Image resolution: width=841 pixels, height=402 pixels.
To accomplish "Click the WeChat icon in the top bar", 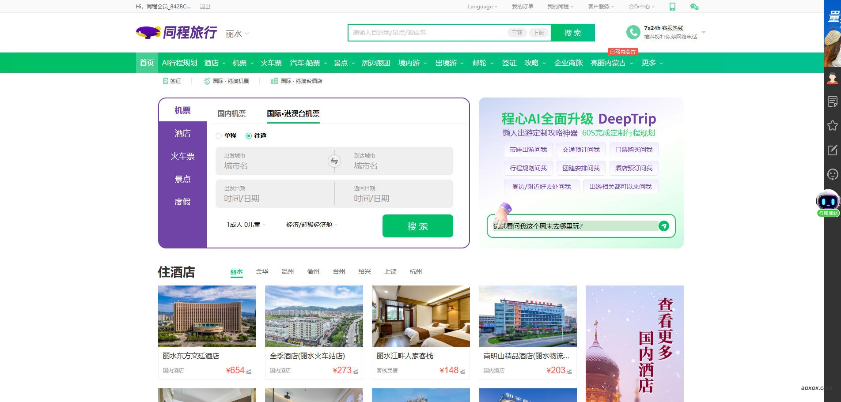I will click(x=693, y=7).
